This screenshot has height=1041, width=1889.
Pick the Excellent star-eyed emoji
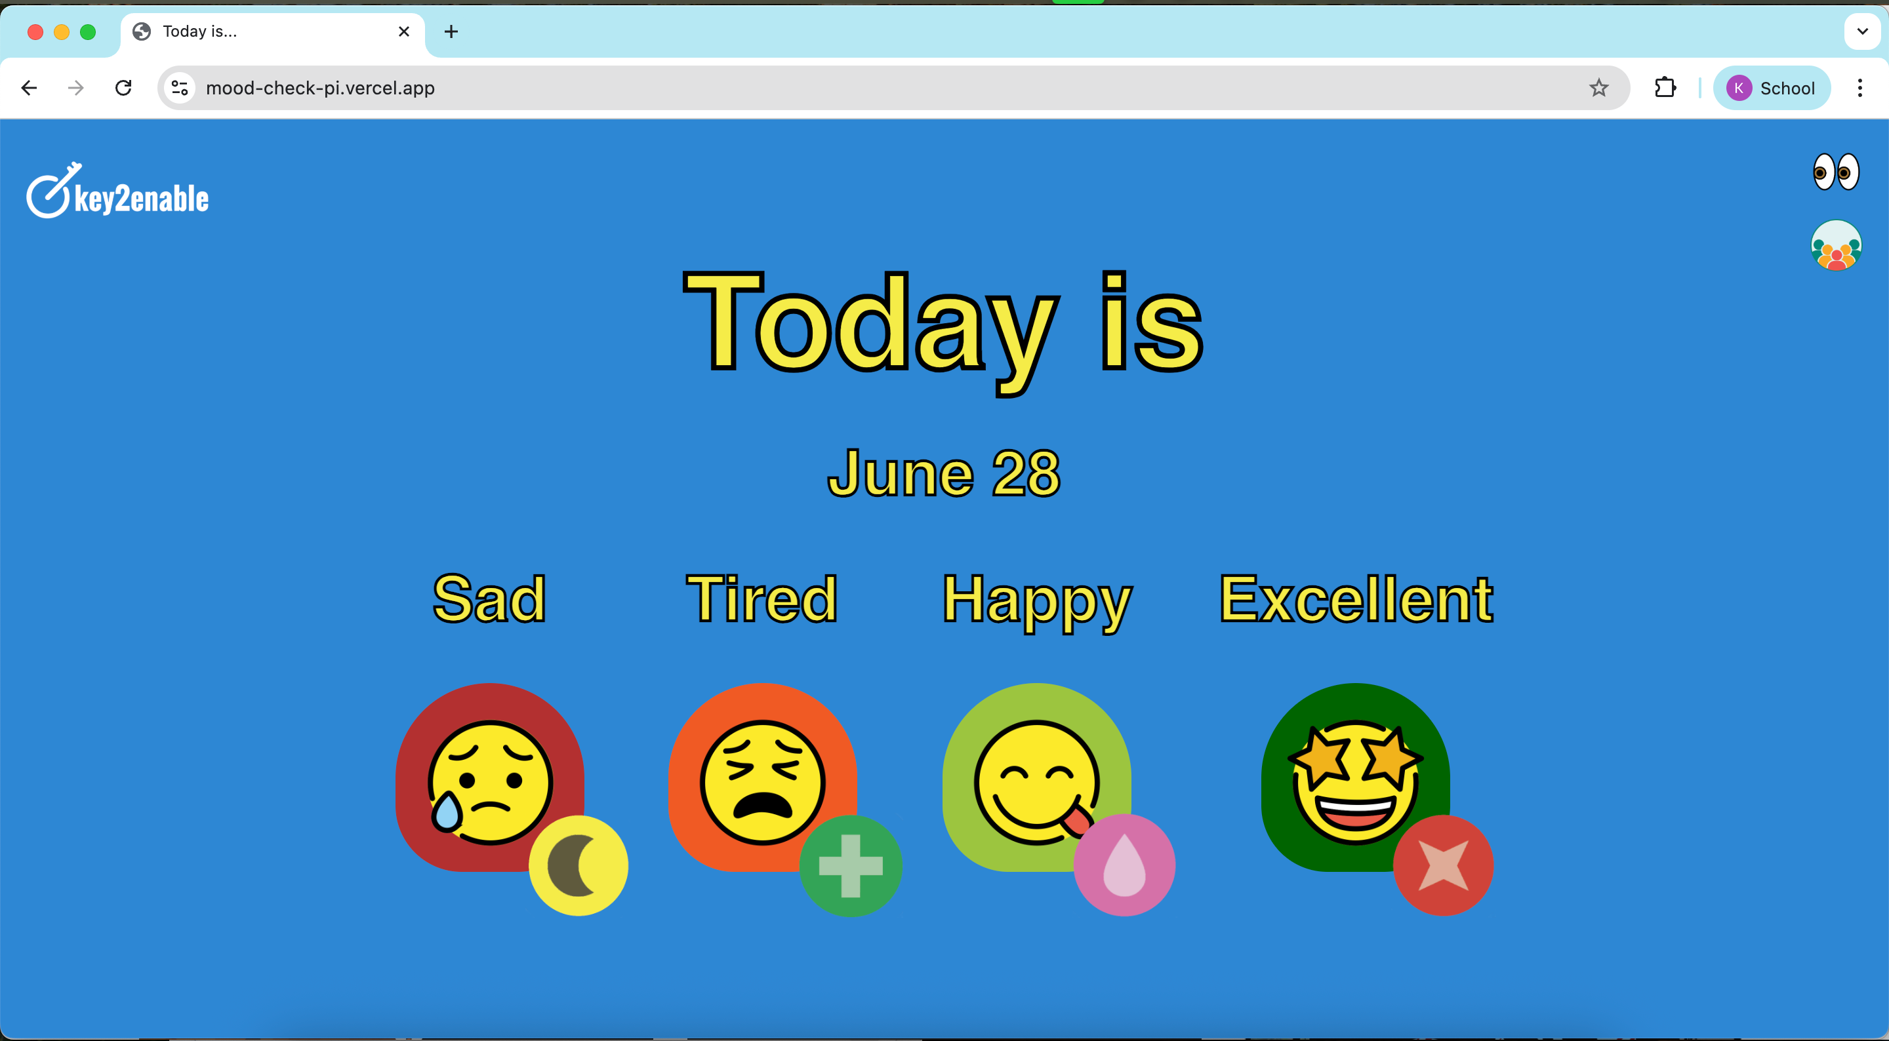point(1355,777)
